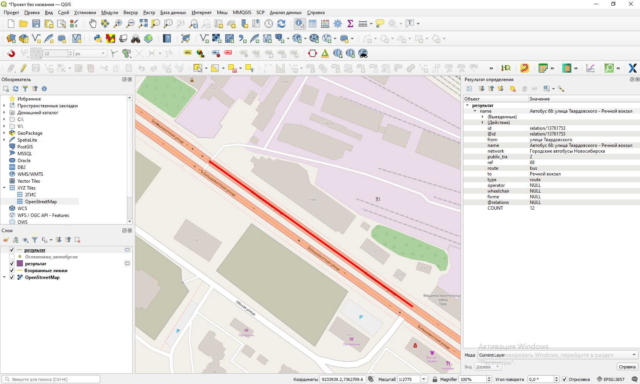Enable the snapping magnet icon
The width and height of the screenshot is (640, 384).
11,53
